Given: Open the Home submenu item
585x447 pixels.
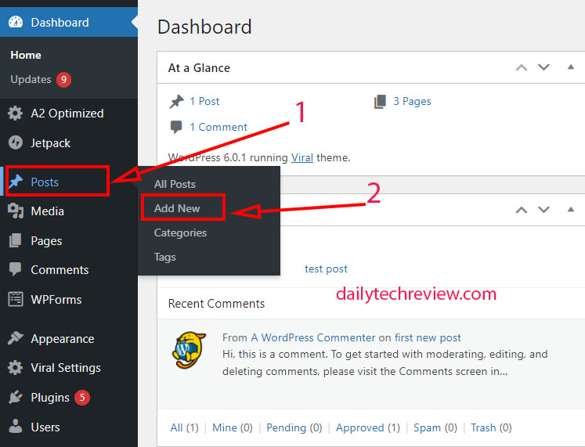Looking at the screenshot, I should click(26, 55).
